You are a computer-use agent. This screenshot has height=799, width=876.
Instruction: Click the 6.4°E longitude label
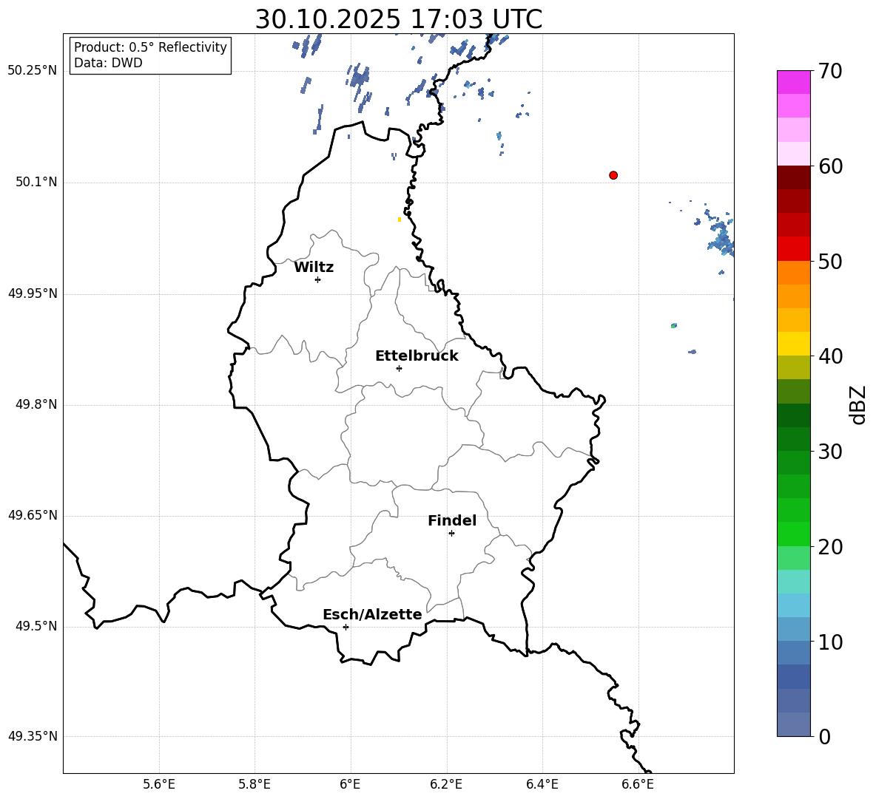542,784
